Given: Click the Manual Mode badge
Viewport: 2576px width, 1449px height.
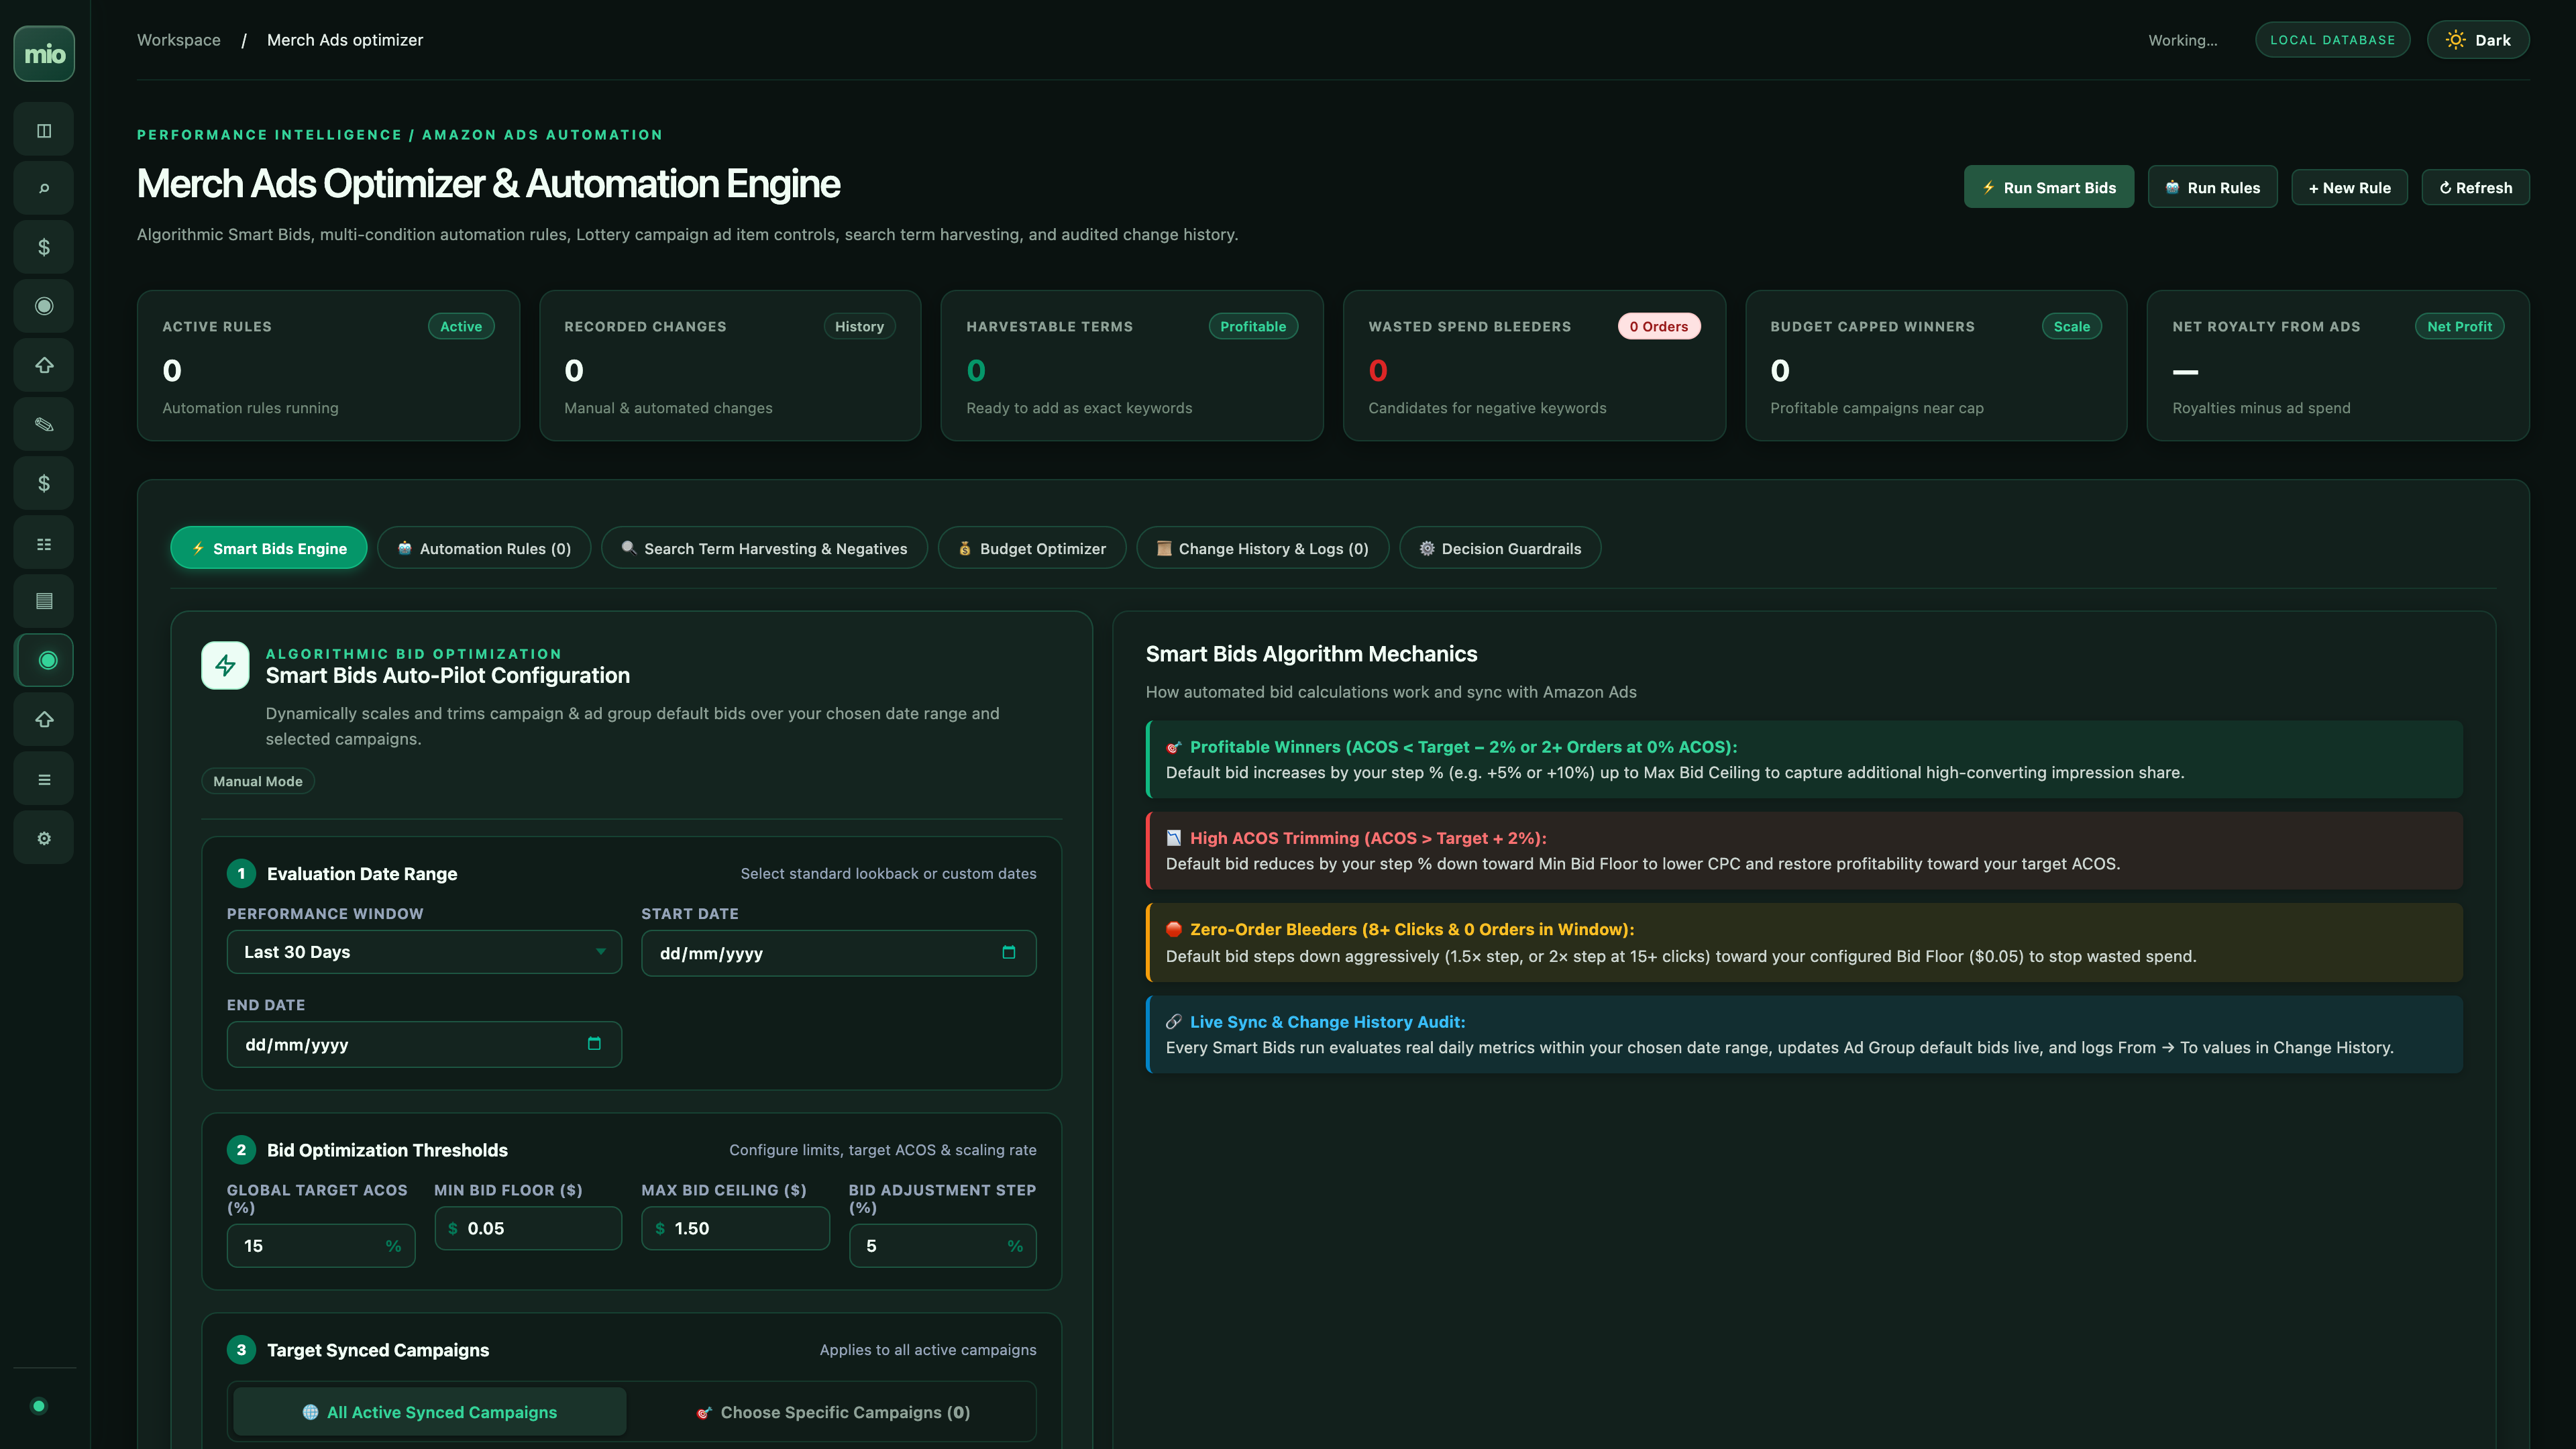Looking at the screenshot, I should click(x=258, y=781).
